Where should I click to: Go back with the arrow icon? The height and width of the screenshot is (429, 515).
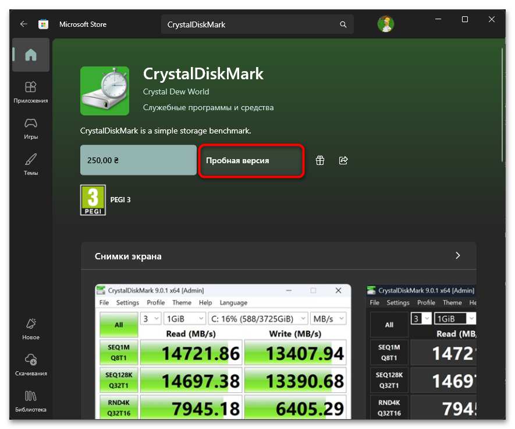click(x=23, y=24)
